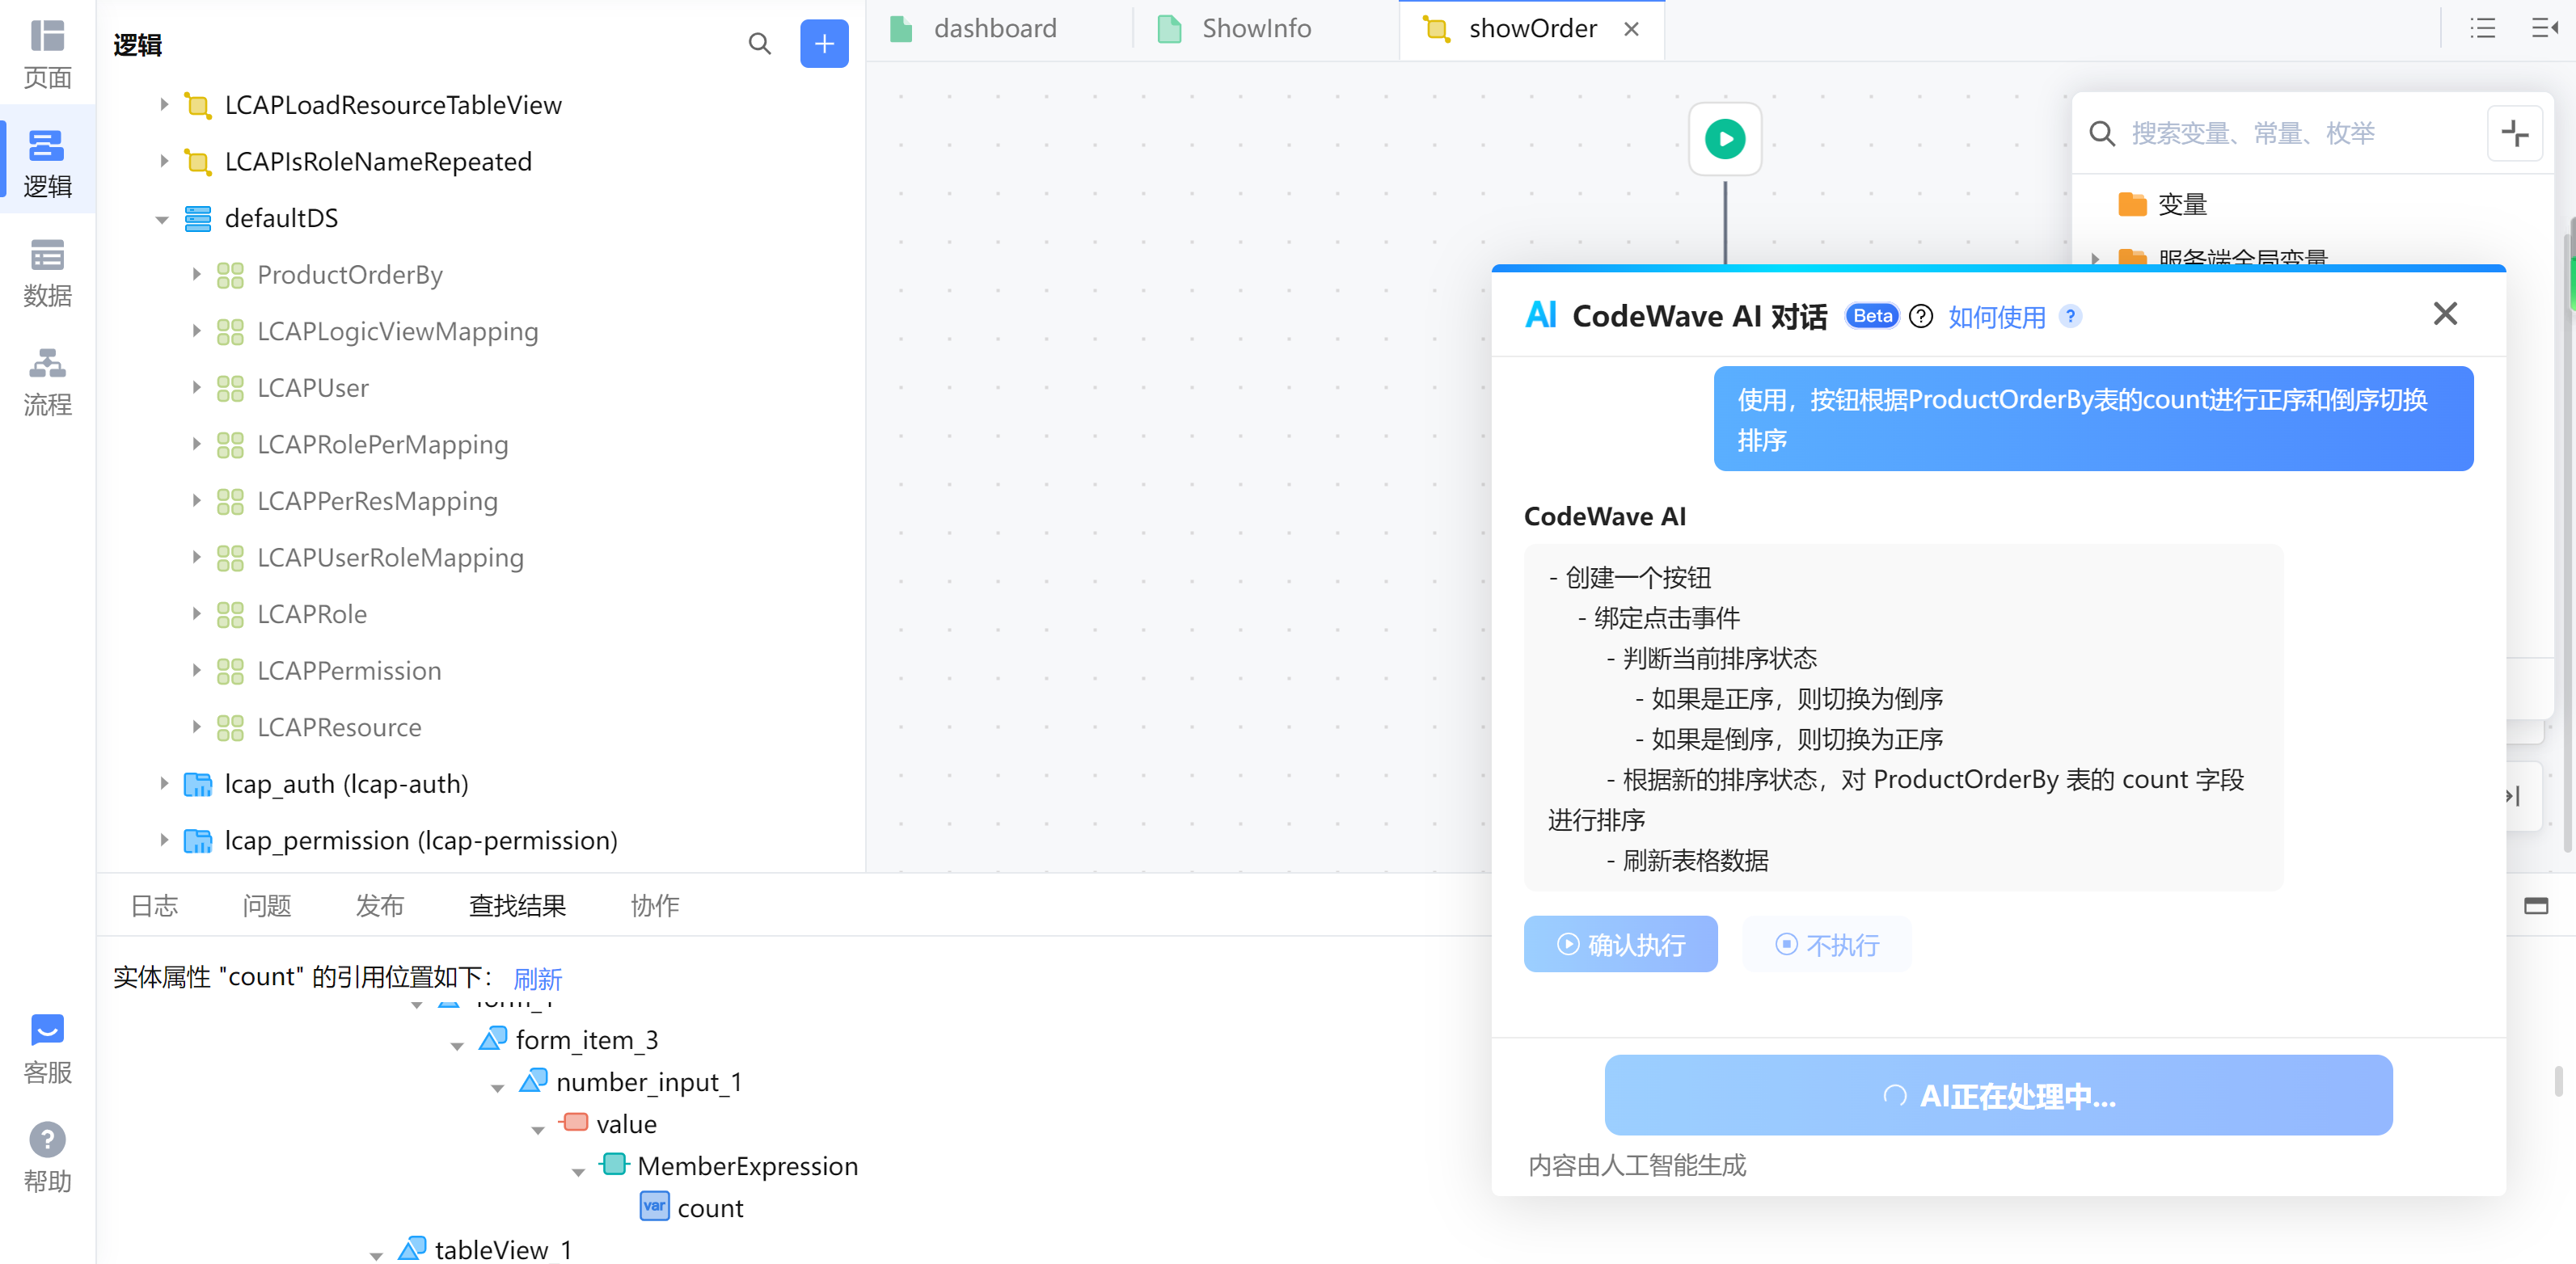Image resolution: width=2576 pixels, height=1264 pixels.
Task: Close the showOrder tab
Action: point(1632,29)
